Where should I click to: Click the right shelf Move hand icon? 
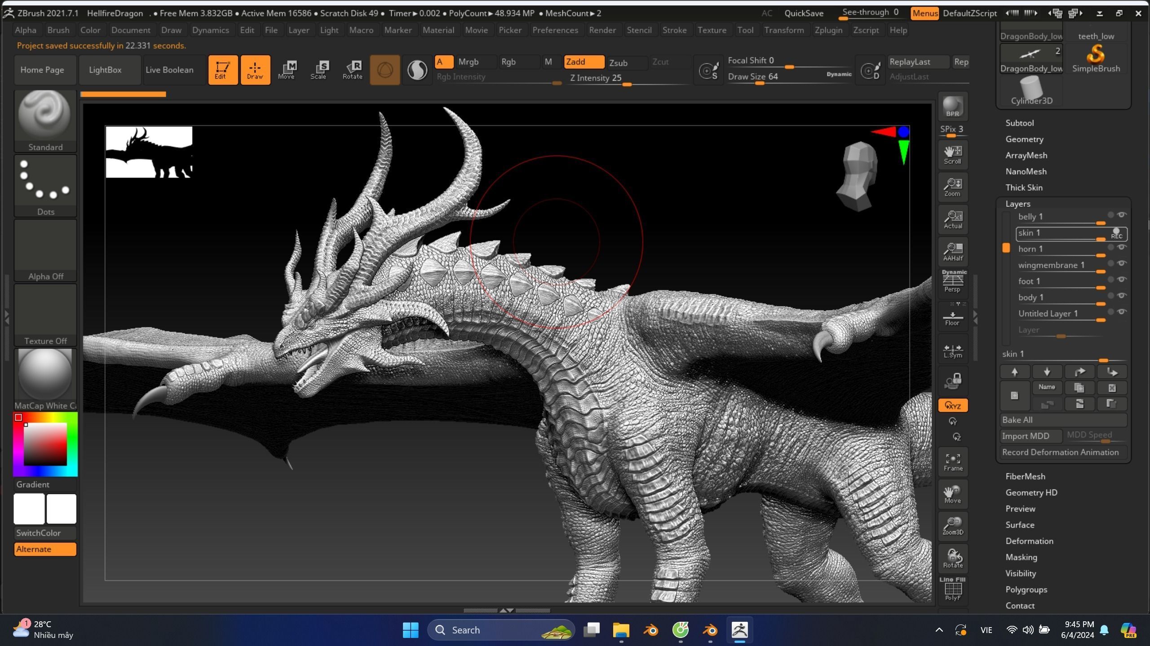[953, 494]
